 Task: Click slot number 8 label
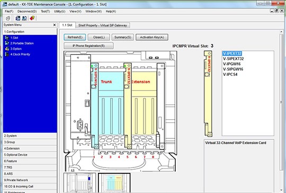(153, 157)
